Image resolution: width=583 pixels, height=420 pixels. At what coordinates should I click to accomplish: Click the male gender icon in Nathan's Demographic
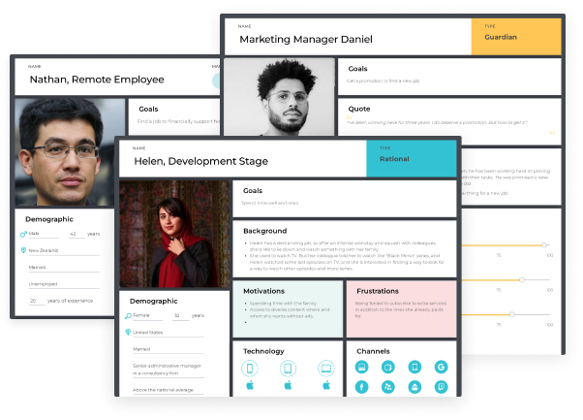(x=23, y=234)
